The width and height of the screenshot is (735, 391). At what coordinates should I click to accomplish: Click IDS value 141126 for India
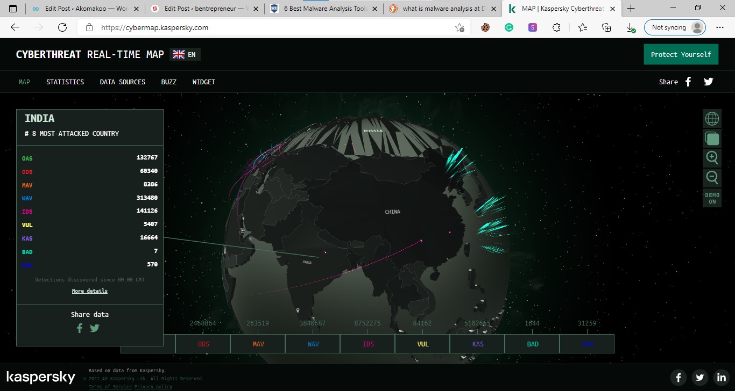[x=147, y=211]
